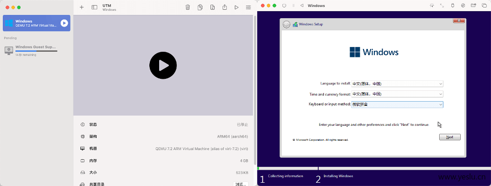Click the back arrow in Windows Setup
Viewport: 491px width, 186px height.
pyautogui.click(x=286, y=24)
